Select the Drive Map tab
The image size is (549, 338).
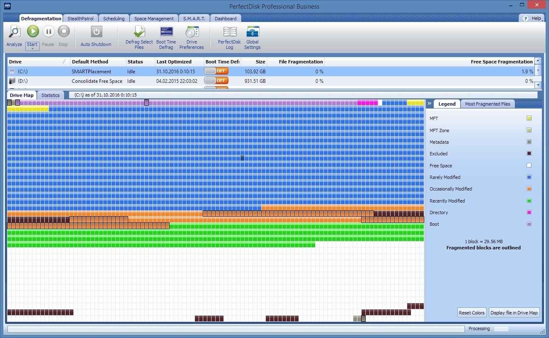(22, 95)
